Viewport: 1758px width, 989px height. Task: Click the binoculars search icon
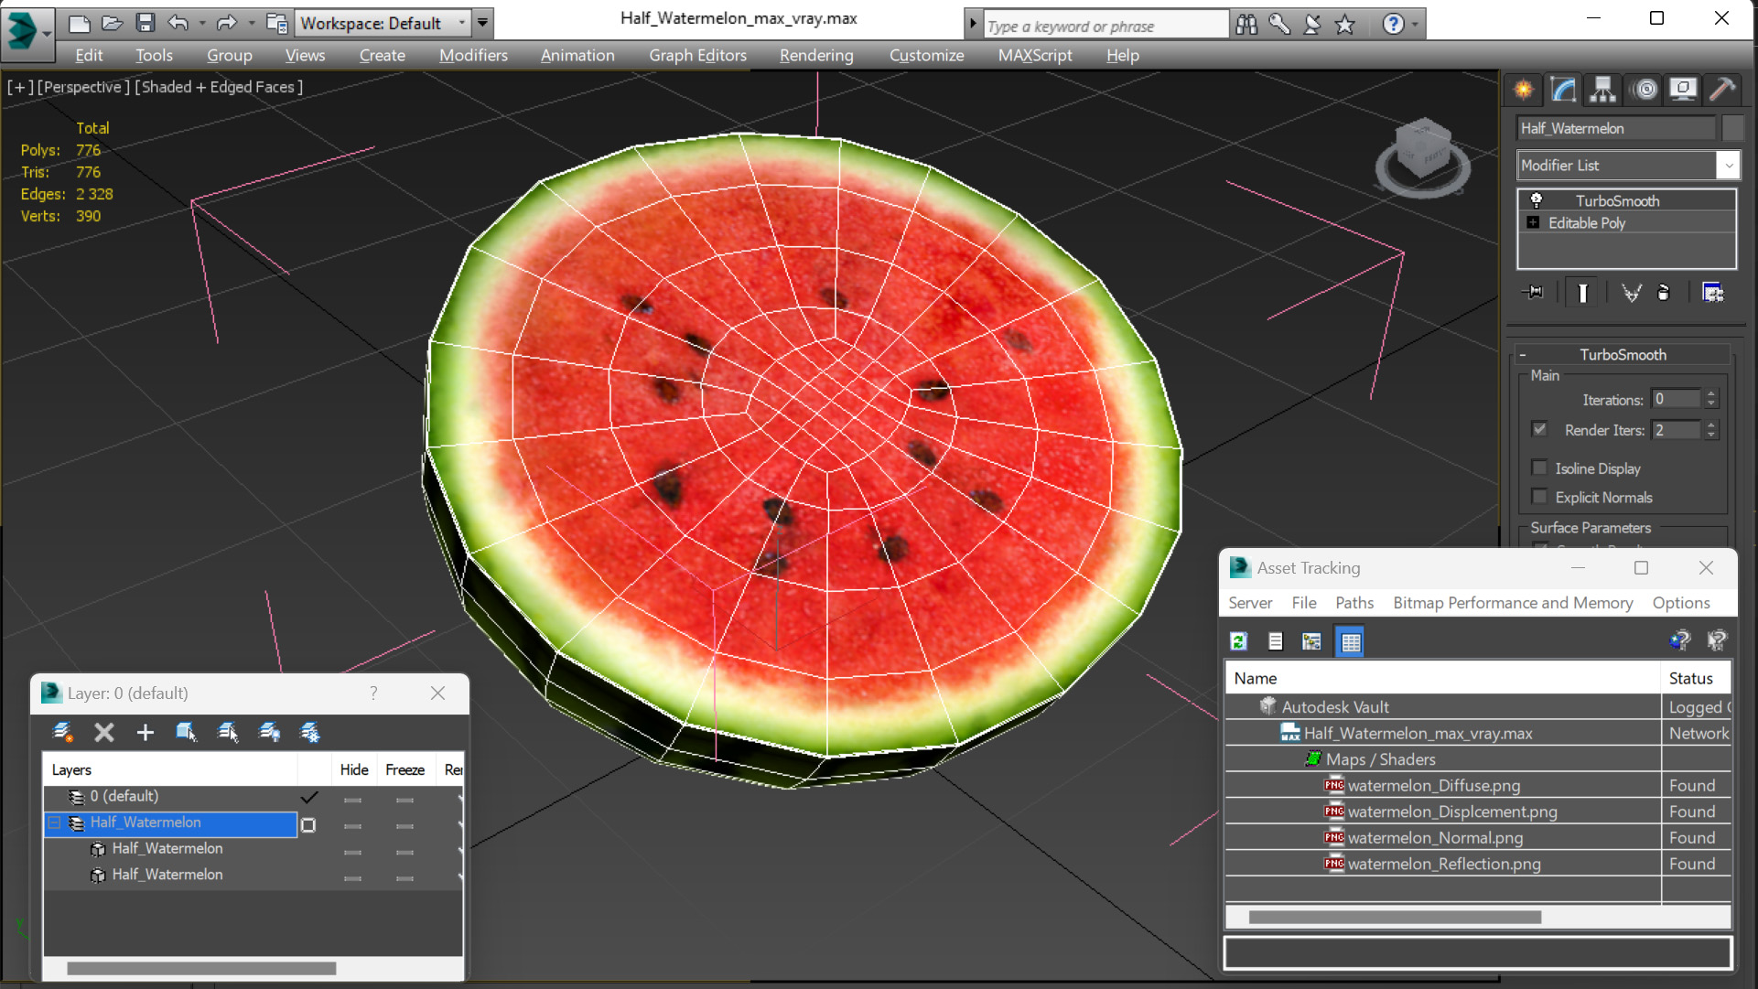[x=1246, y=25]
